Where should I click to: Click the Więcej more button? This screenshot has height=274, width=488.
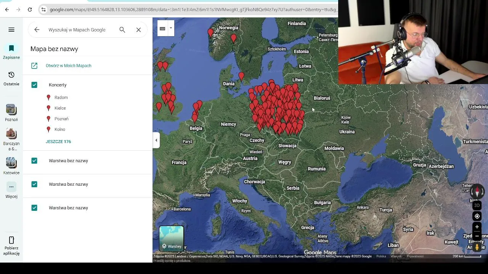[x=11, y=190]
